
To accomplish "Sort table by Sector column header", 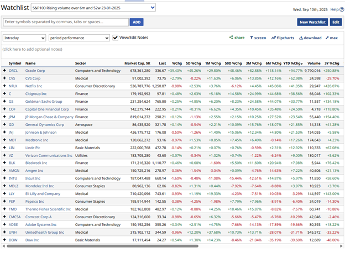I will [80, 64].
